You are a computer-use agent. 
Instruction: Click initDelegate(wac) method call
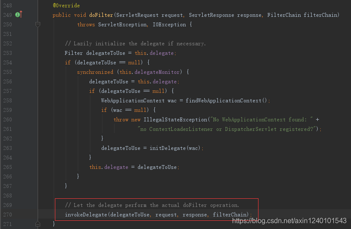point(175,148)
